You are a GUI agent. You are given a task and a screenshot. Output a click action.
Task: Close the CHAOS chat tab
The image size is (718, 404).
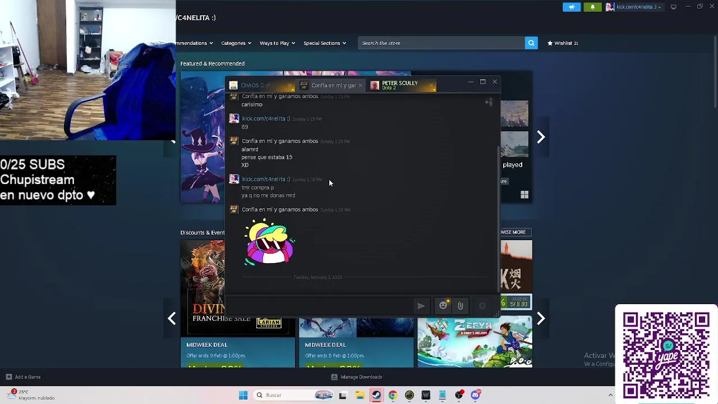pyautogui.click(x=289, y=86)
